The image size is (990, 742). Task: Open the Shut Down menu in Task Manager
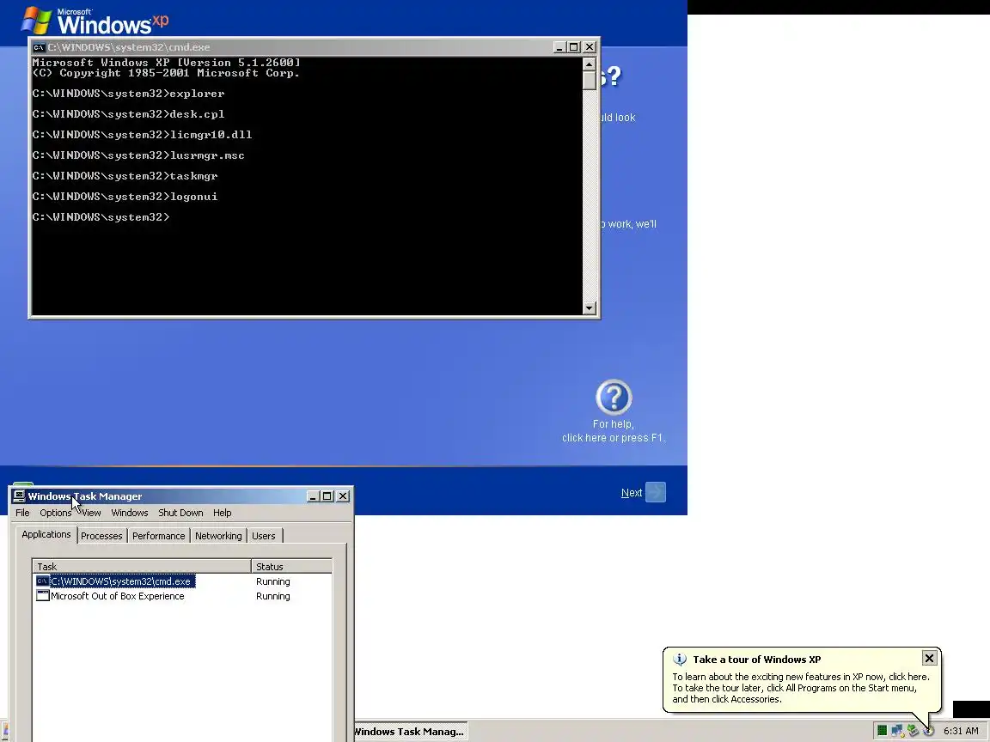[180, 513]
